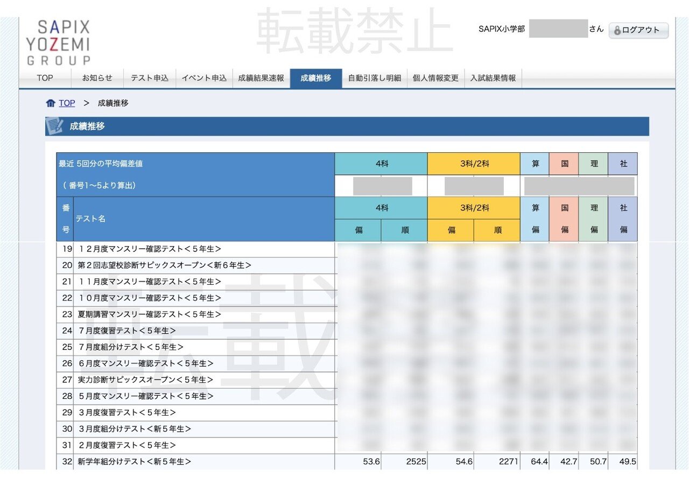Open the 成績結果速報 navigation tab
The image size is (689, 477).
pyautogui.click(x=261, y=78)
